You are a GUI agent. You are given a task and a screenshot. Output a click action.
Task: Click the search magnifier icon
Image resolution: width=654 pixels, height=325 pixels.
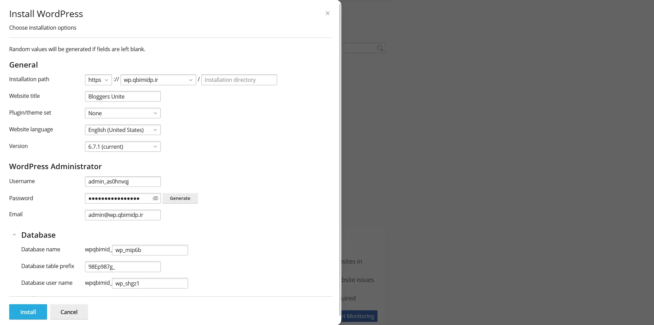(380, 48)
